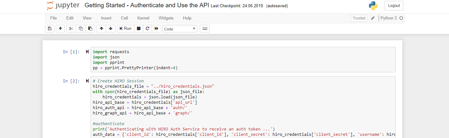Click the kernel idle circle indicator
Image resolution: width=449 pixels, height=138 pixels.
coord(401,18)
